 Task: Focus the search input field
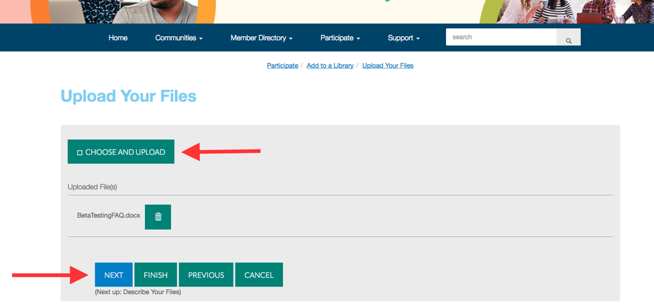coord(501,37)
